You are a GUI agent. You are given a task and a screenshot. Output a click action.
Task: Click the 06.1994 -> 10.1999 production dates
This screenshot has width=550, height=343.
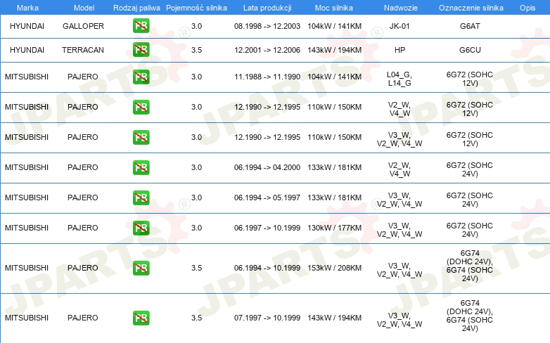click(267, 268)
